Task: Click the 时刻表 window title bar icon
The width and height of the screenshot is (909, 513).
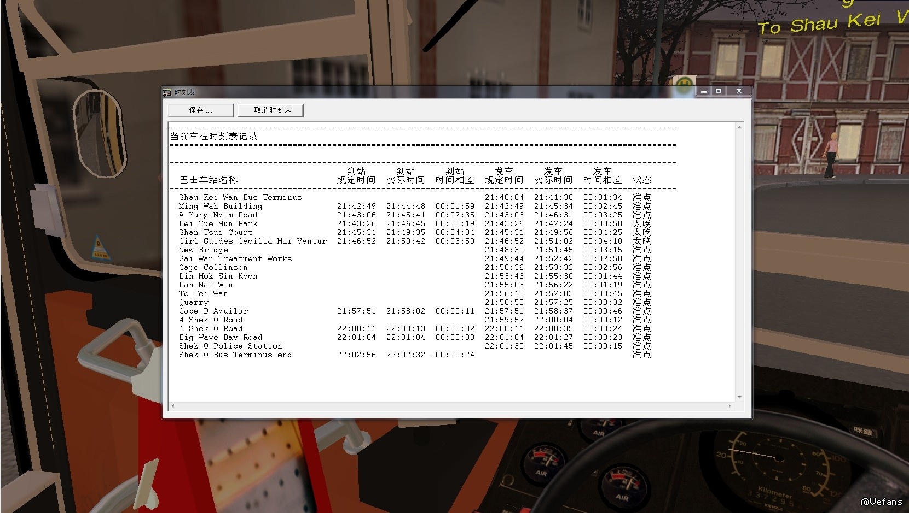Action: pos(167,92)
